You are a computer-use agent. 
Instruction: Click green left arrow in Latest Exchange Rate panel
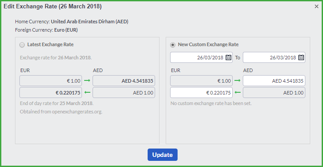pyautogui.click(x=87, y=92)
